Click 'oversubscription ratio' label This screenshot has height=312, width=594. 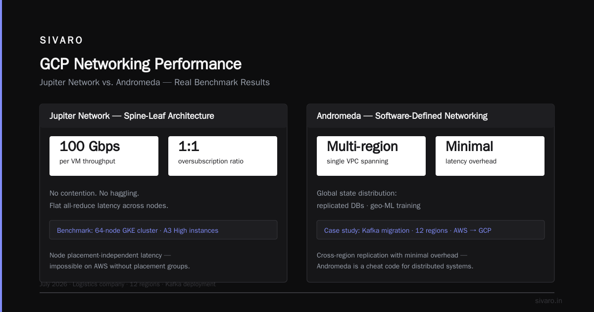click(211, 161)
